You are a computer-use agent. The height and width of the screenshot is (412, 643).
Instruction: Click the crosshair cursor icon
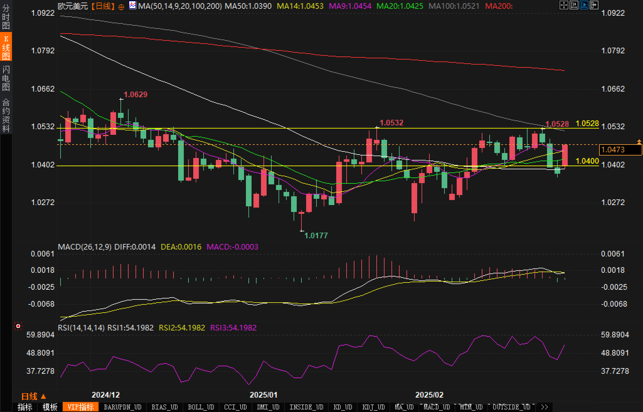point(564,5)
